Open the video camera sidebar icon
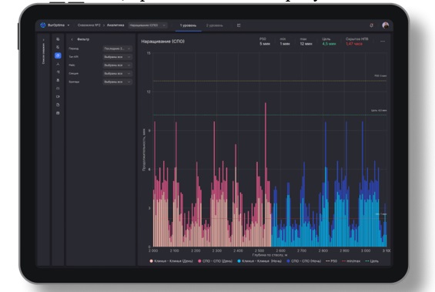The image size is (435, 292). coord(58,96)
